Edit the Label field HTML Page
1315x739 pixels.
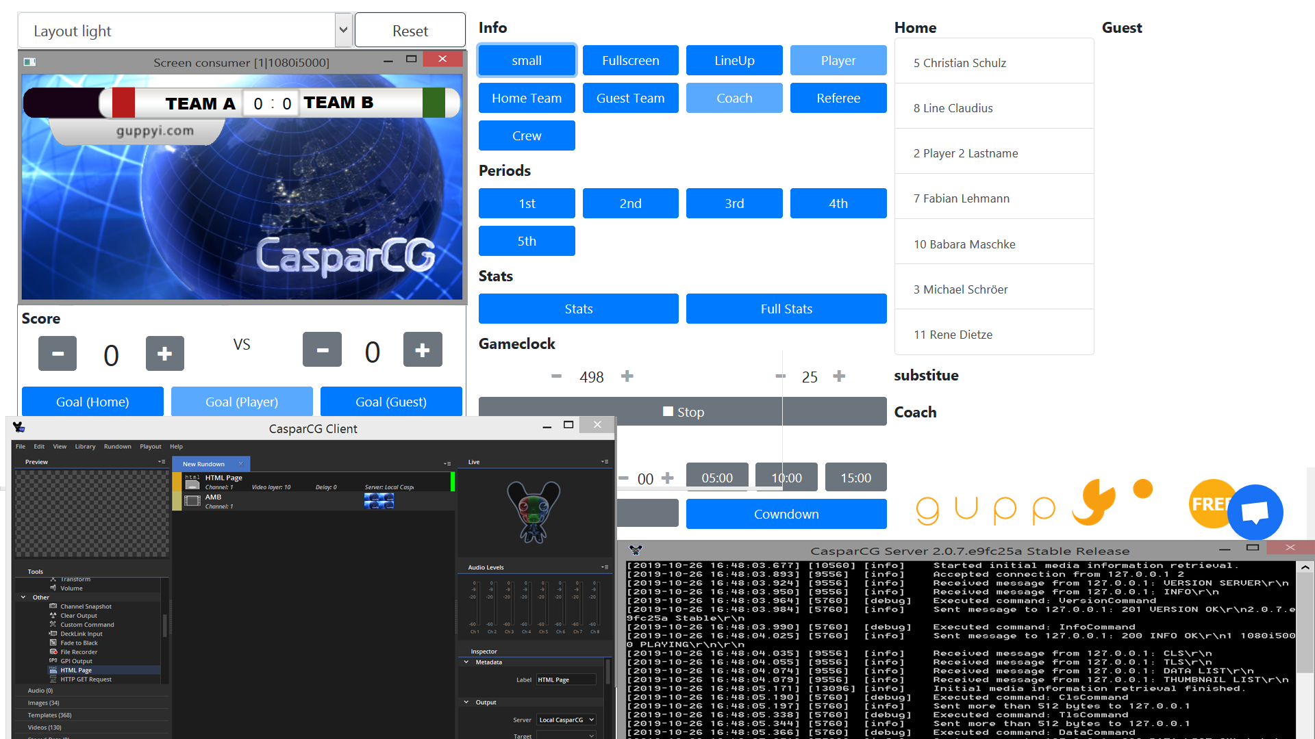point(566,679)
